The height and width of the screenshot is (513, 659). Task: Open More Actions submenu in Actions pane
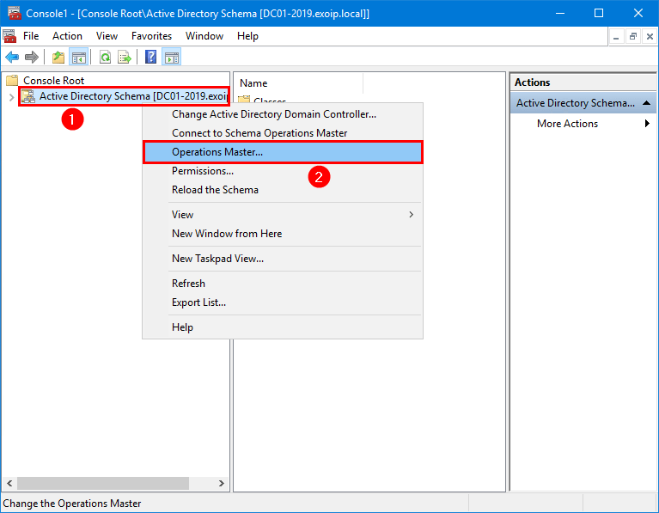click(583, 124)
